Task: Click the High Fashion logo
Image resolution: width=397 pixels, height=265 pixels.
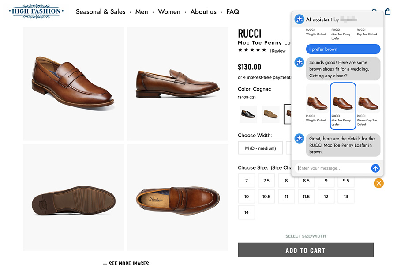Action: click(x=36, y=11)
